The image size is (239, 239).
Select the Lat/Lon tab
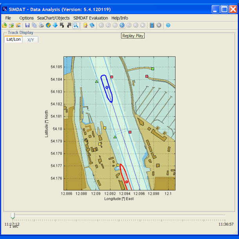point(14,40)
